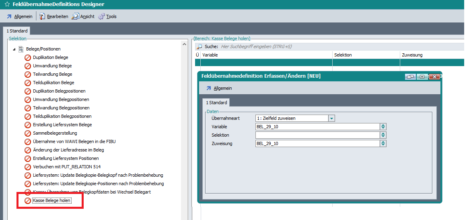Open the Übernahmeart dropdown list

coord(331,118)
